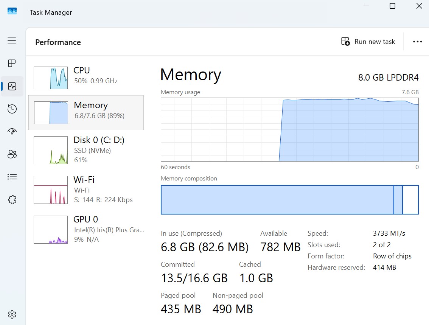
Task: Close the Task Manager window
Action: pyautogui.click(x=419, y=6)
